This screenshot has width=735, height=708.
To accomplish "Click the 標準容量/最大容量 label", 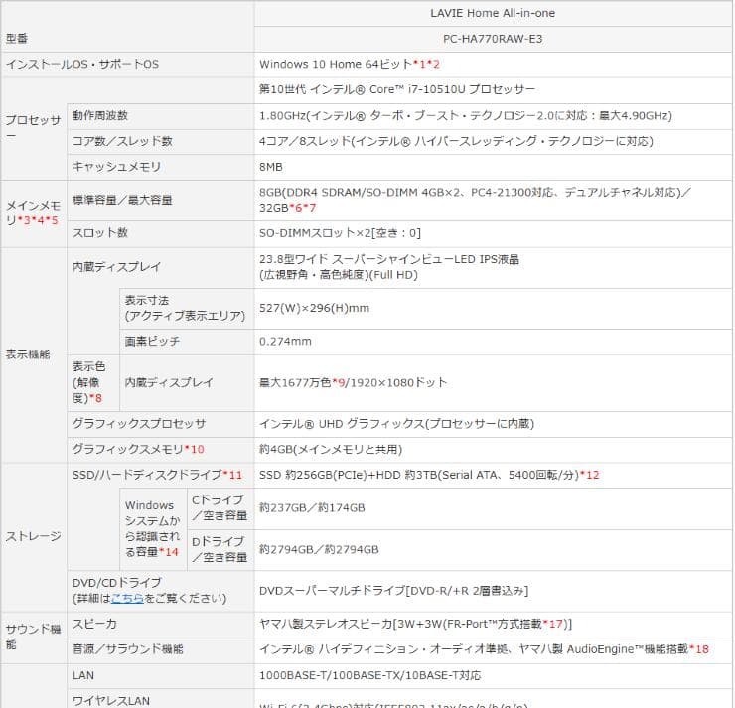I will [122, 200].
